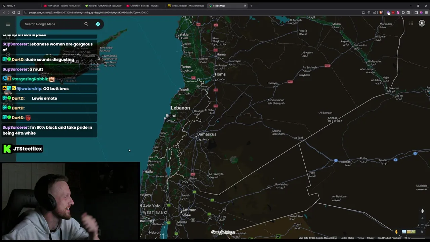430x242 pixels.
Task: Click the install app icon in address bar
Action: (x=363, y=12)
